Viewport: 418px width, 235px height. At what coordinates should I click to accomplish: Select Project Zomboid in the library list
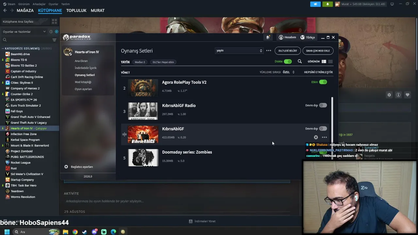[x=22, y=151]
